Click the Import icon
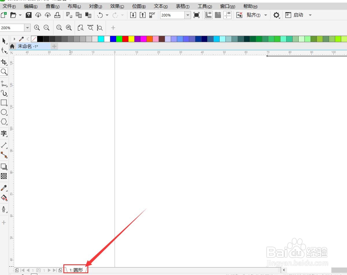This screenshot has height=275, width=347. point(133,15)
